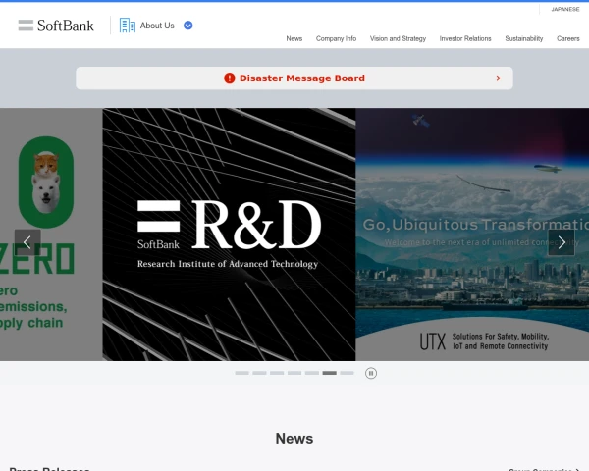Click the SoftBank logo
Viewport: 589px width, 471px height.
pyautogui.click(x=56, y=26)
